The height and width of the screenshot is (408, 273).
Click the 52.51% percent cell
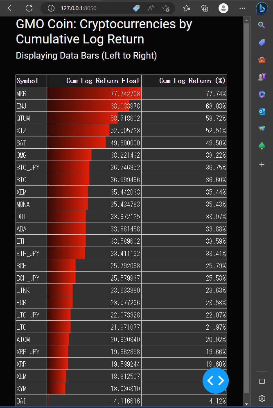[x=184, y=130]
